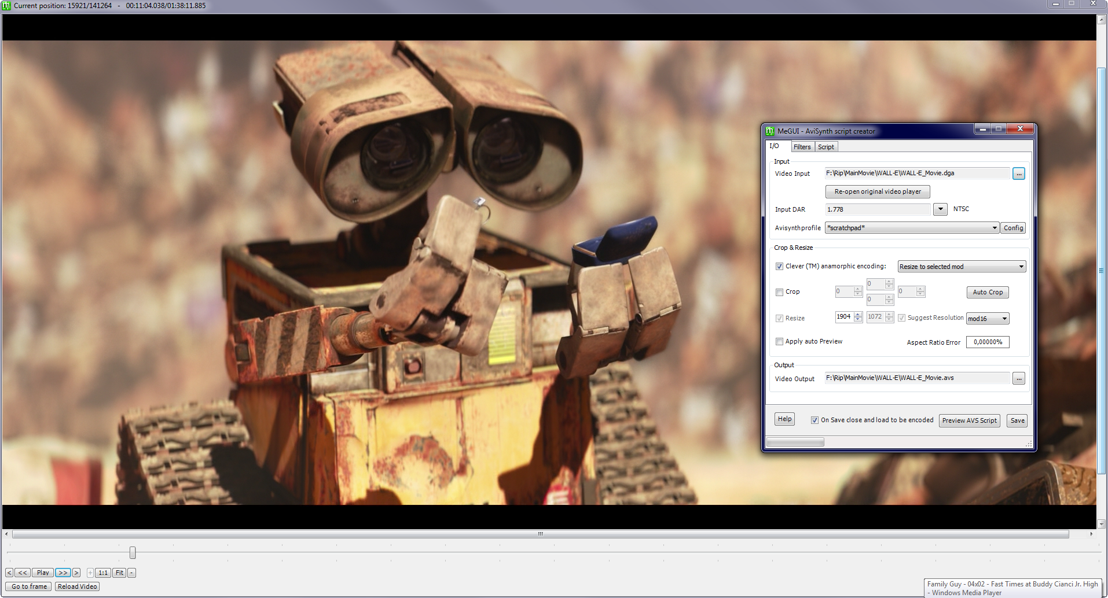The width and height of the screenshot is (1108, 598).
Task: Click left arrow of horizontal scrollbar
Action: (6, 534)
